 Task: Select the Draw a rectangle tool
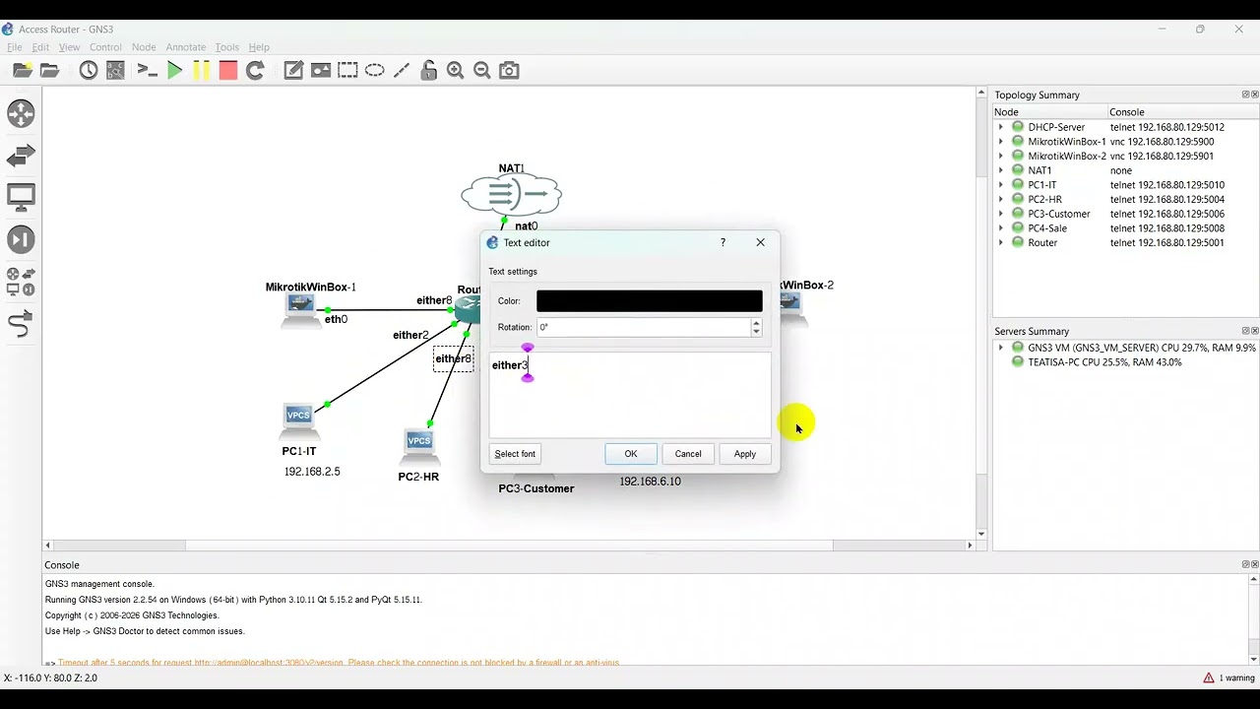(347, 70)
